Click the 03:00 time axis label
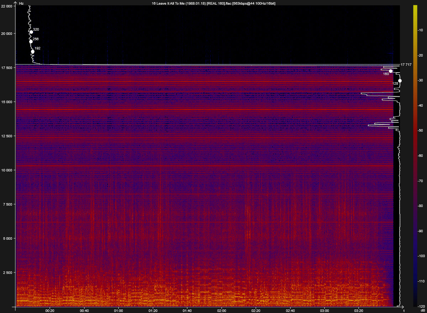The image size is (427, 313). point(325,311)
